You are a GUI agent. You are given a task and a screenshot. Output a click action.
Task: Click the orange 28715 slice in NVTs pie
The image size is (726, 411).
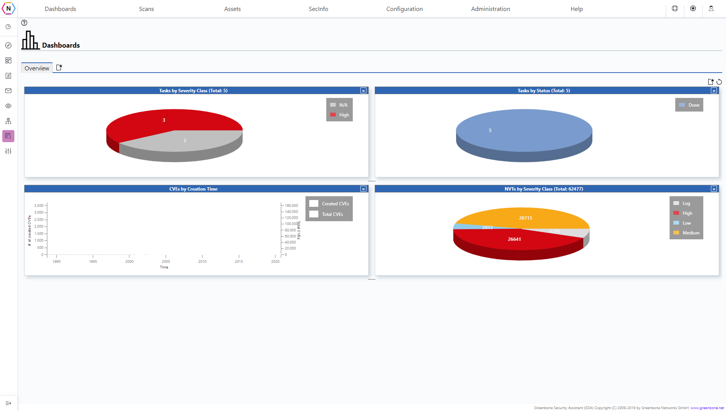[525, 218]
